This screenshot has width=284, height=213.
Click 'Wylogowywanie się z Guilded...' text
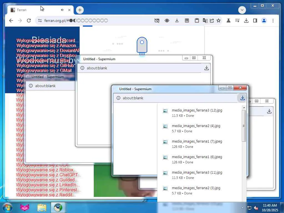tap(47, 180)
